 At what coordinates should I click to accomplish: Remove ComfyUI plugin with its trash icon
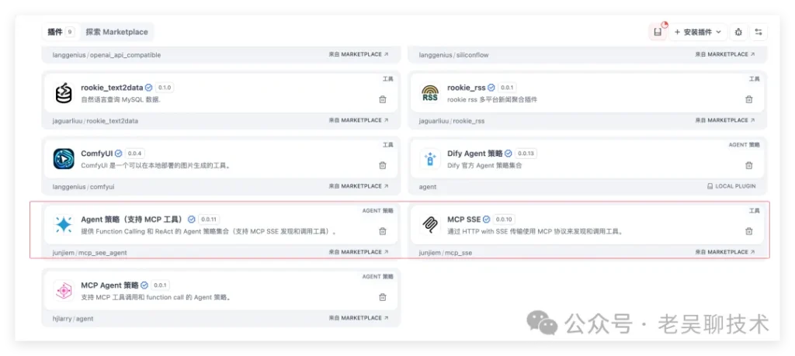[383, 165]
